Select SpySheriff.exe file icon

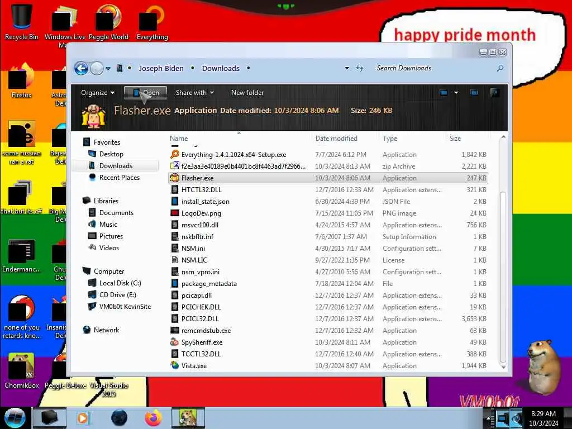[x=175, y=342]
